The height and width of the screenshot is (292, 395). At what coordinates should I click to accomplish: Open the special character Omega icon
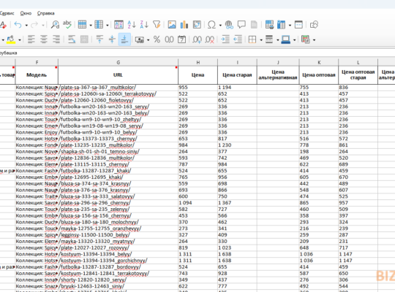tap(211, 25)
